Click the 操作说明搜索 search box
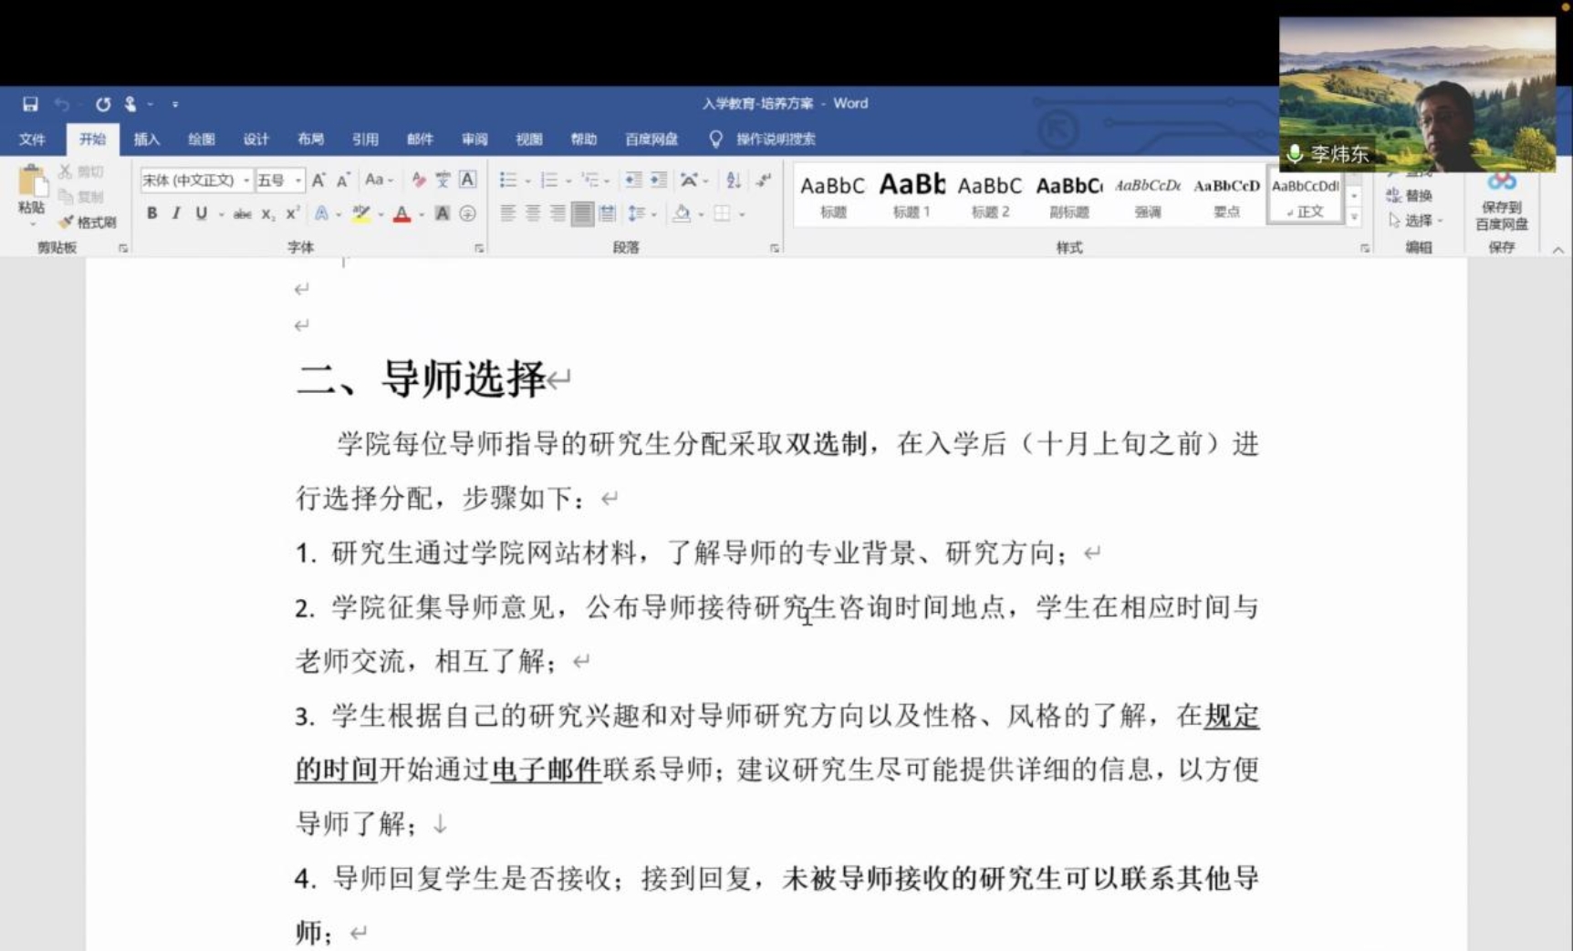The image size is (1573, 951). (x=775, y=139)
